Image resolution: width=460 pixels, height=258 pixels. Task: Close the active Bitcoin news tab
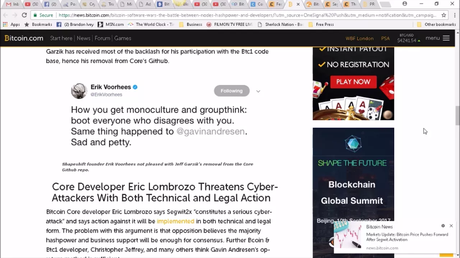[x=298, y=4]
